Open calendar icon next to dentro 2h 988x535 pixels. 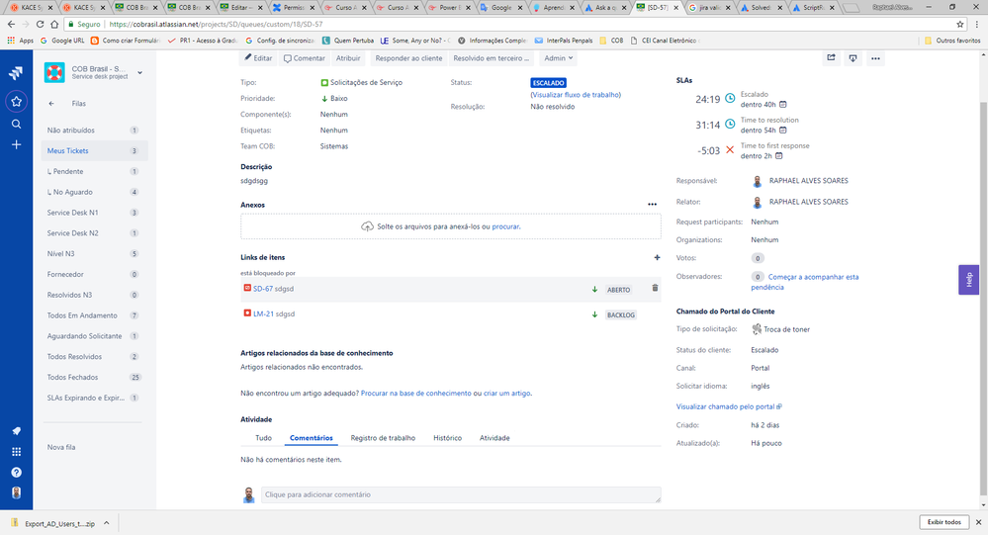pos(778,155)
